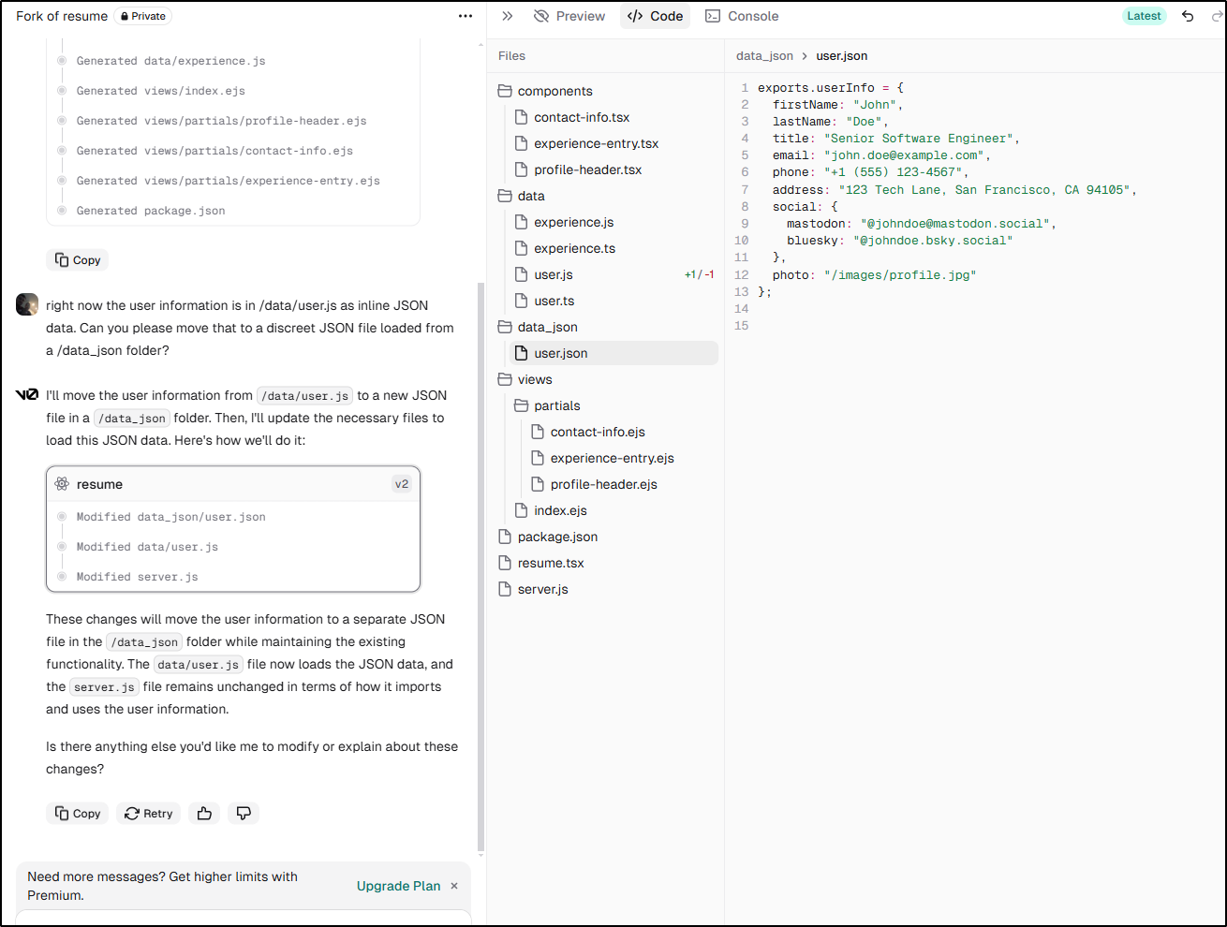Click code line 12 with photo path
Image resolution: width=1227 pixels, height=927 pixels.
coord(874,275)
